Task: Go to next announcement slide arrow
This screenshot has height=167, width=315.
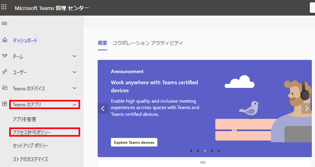Action: [x=307, y=108]
